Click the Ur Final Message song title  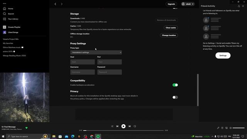(8, 127)
